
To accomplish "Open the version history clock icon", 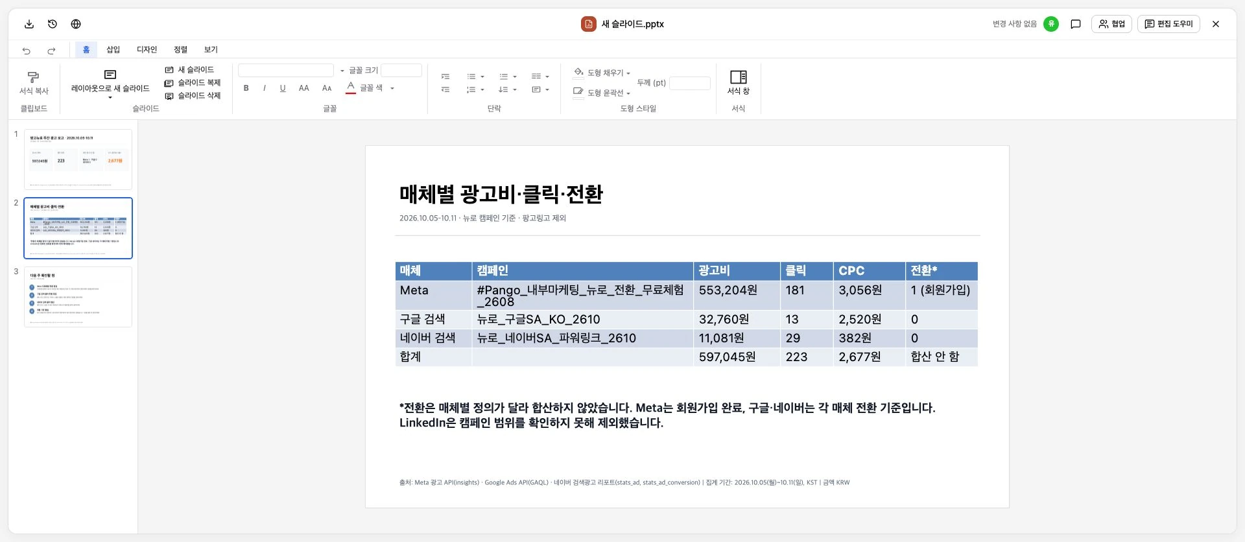I will pyautogui.click(x=53, y=24).
